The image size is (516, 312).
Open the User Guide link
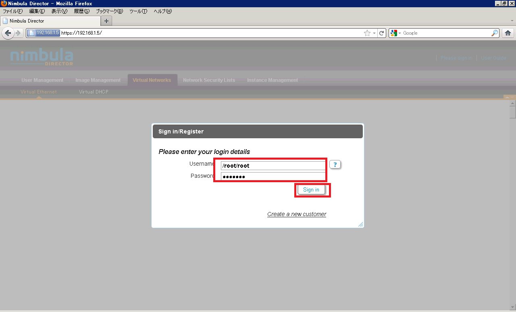493,58
